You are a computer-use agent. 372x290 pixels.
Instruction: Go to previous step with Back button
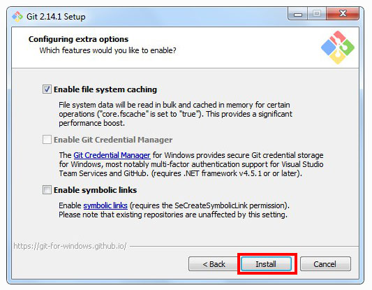tap(214, 264)
